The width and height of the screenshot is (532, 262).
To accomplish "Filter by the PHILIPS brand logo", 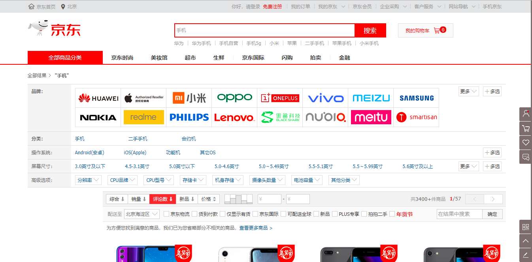I will [x=189, y=117].
